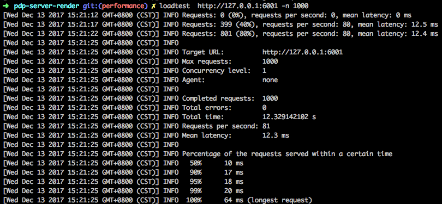The width and height of the screenshot is (442, 204).
Task: Click the '20 ms' latency value
Action: coord(234,191)
